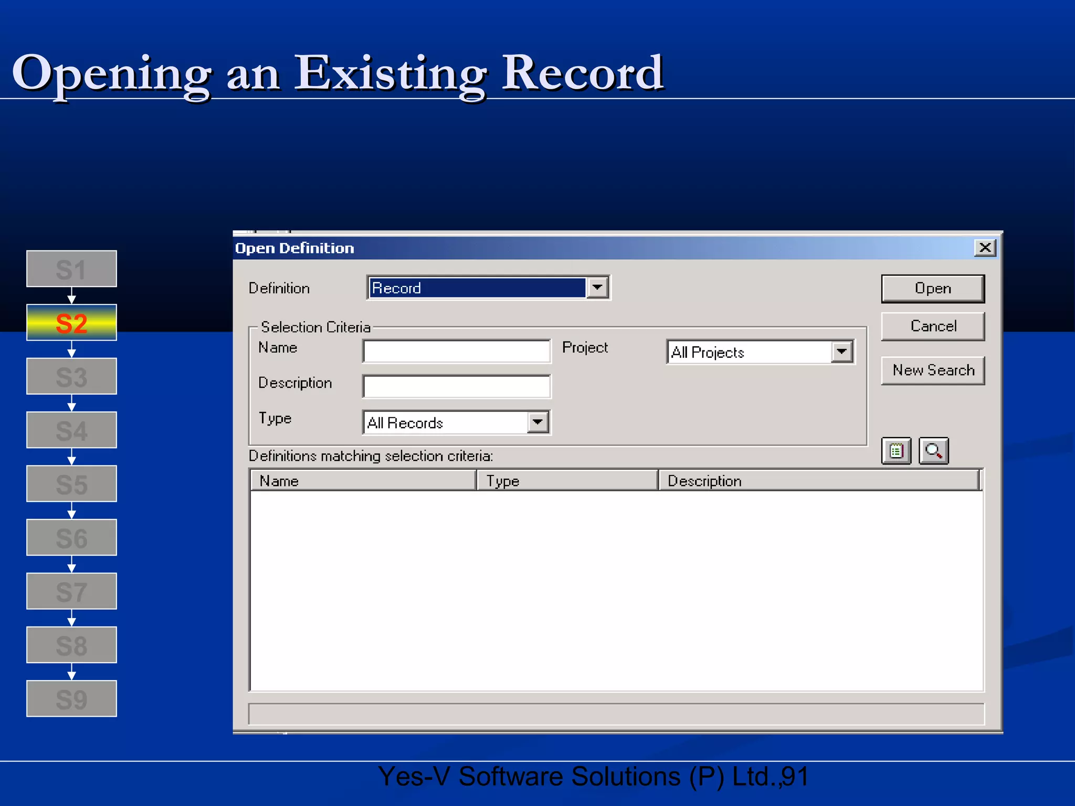
Task: Select step S6 box
Action: click(x=72, y=537)
